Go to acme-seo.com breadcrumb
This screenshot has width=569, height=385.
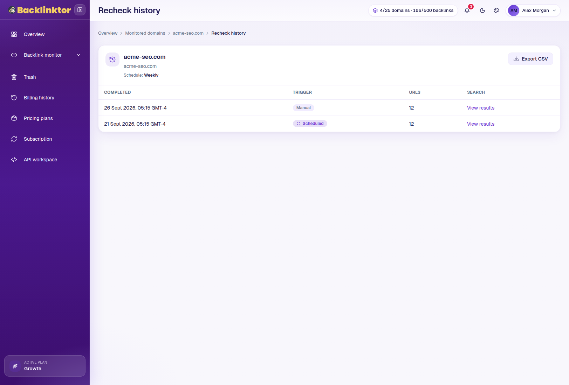[x=188, y=33]
